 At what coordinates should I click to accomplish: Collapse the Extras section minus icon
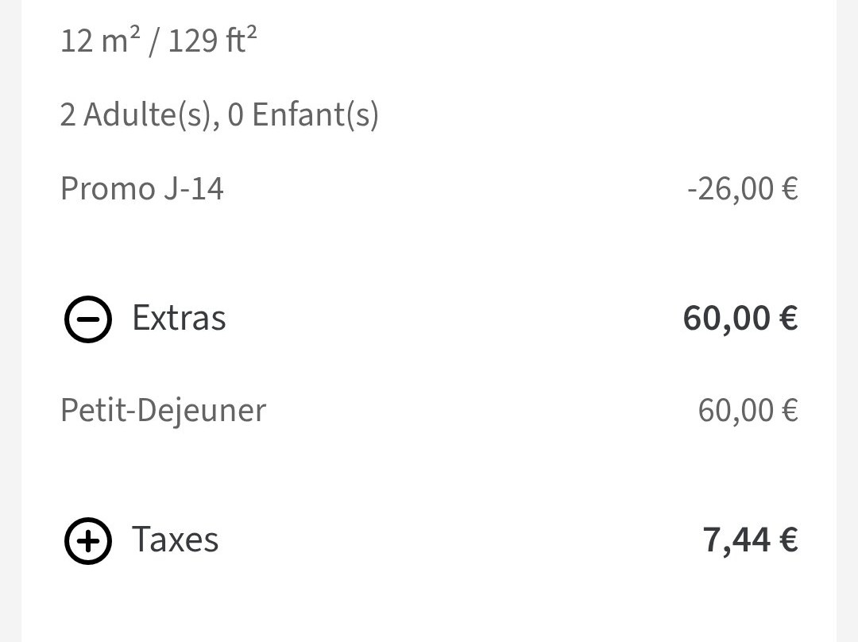[x=87, y=319]
